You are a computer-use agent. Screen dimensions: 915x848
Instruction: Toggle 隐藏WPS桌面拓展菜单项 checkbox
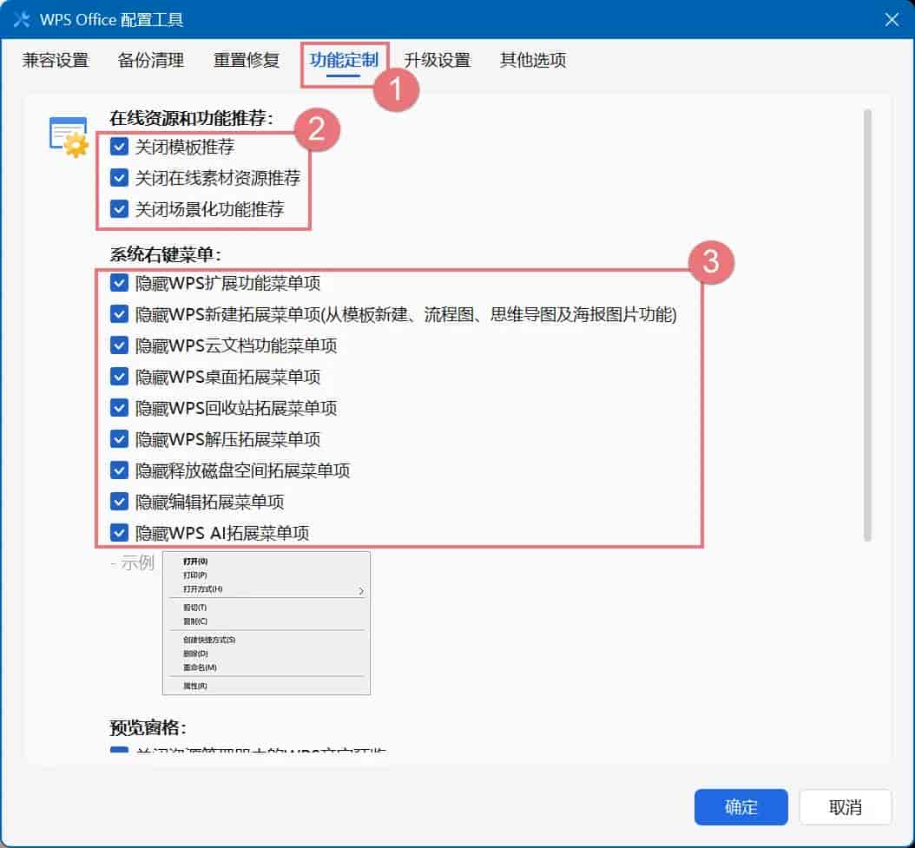tap(119, 377)
